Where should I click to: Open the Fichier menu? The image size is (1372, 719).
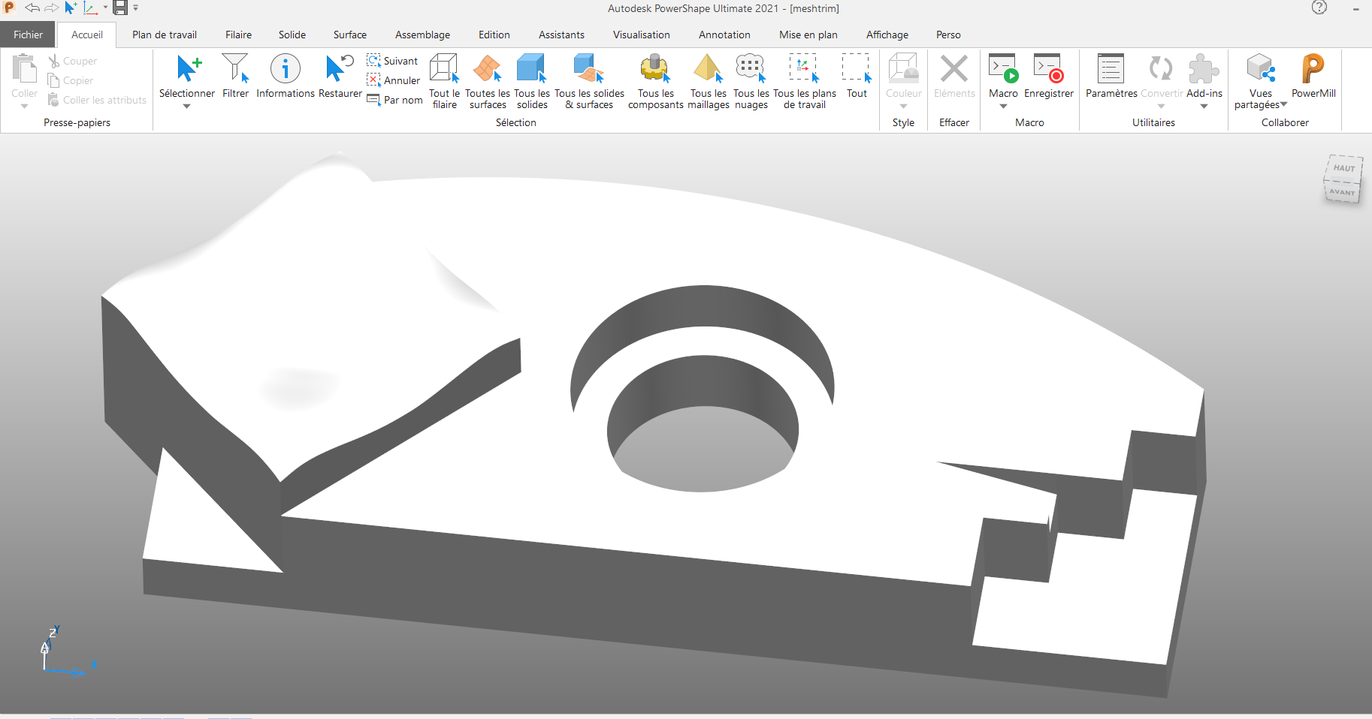pos(28,35)
